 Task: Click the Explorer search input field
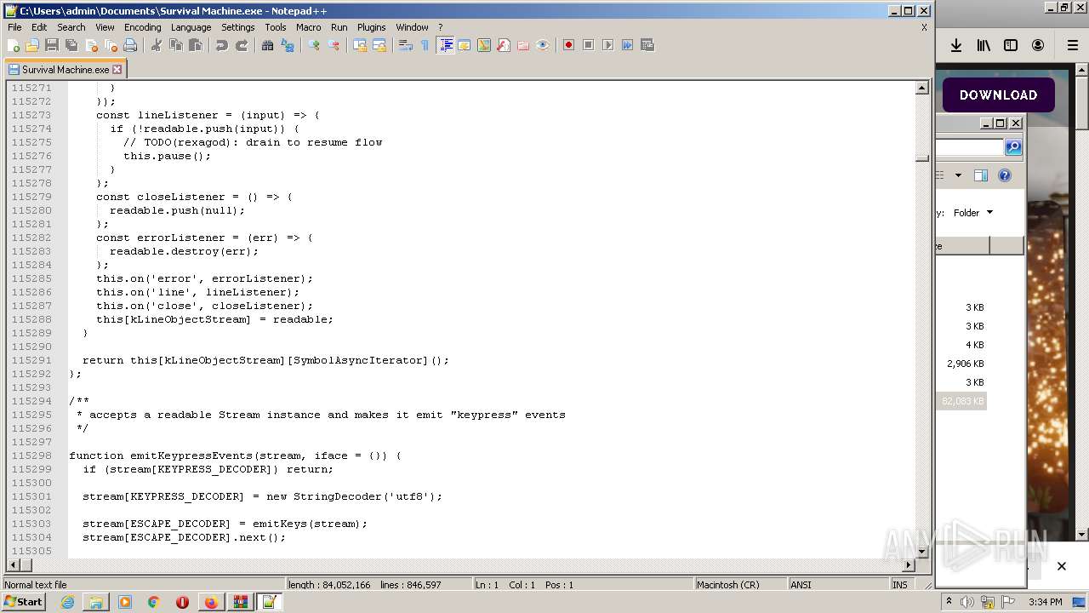coord(970,147)
